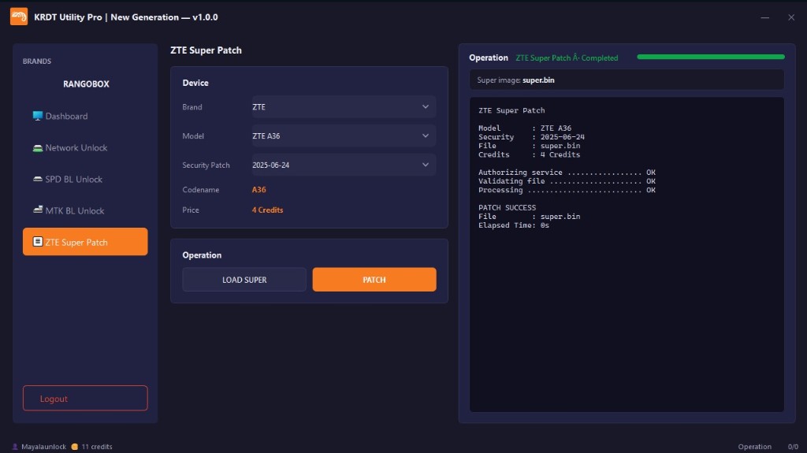Click the SPD BL Unlock icon
The height and width of the screenshot is (453, 807).
tap(38, 179)
